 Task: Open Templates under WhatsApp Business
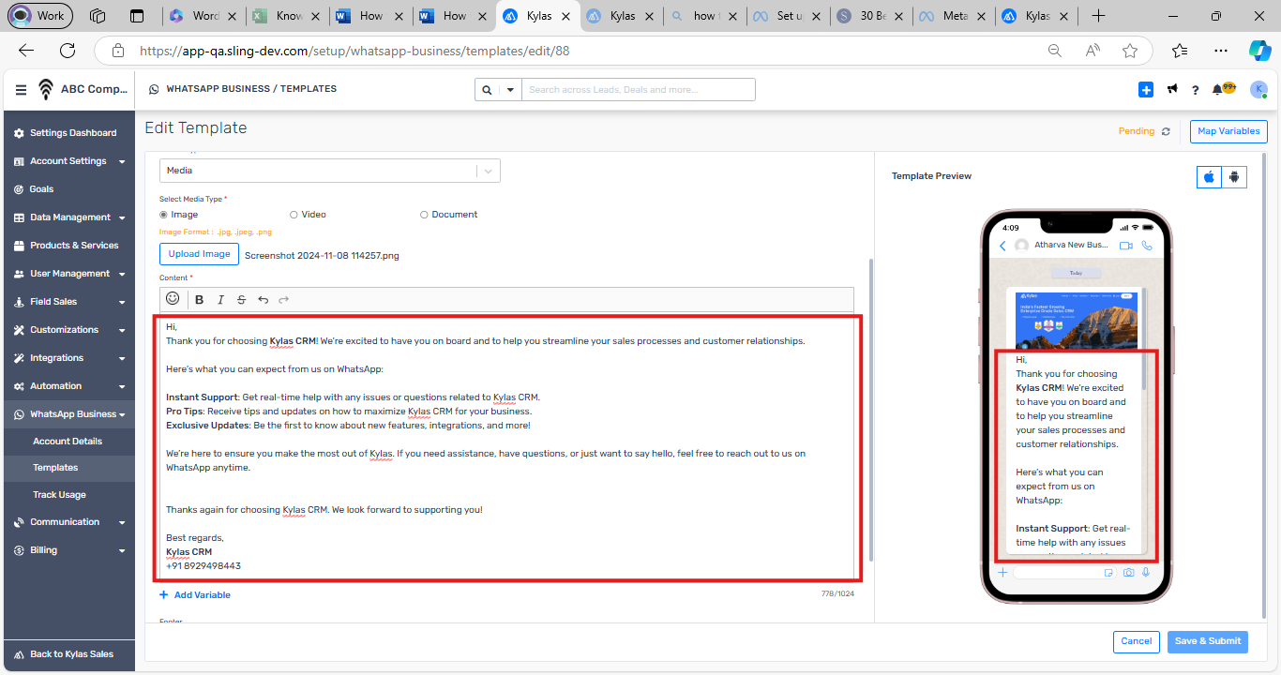[69, 468]
